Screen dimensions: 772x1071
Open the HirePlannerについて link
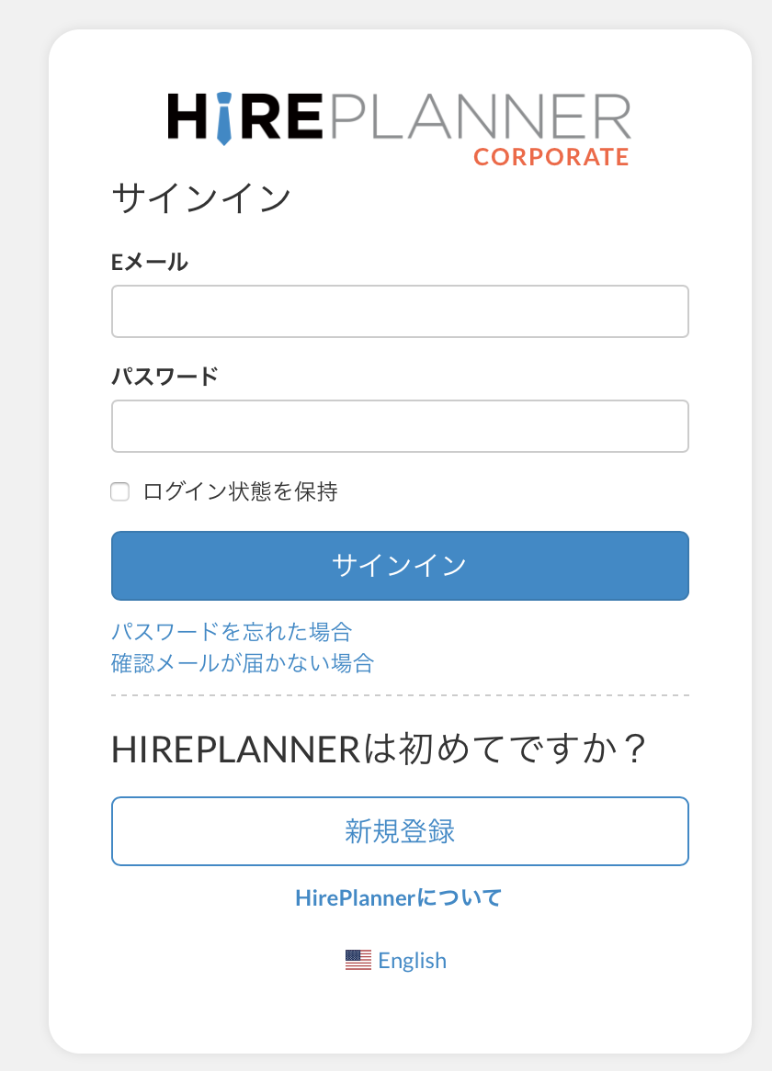point(399,897)
